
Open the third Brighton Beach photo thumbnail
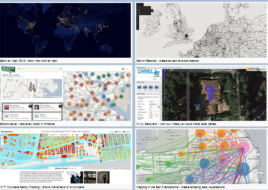tap(103, 177)
